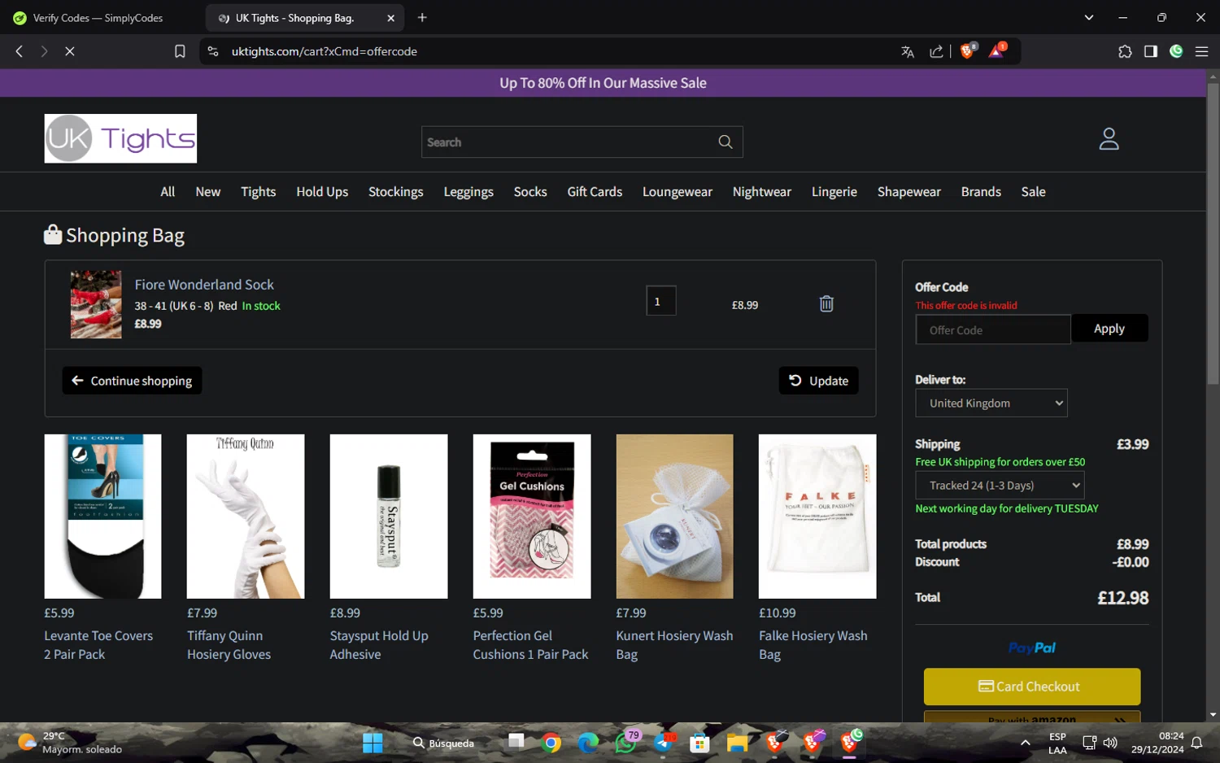This screenshot has height=763, width=1220.
Task: Click Continue shopping button
Action: point(132,381)
